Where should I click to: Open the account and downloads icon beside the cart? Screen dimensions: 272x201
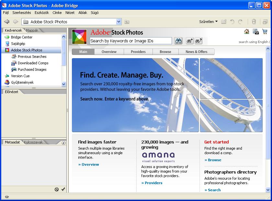click(256, 32)
